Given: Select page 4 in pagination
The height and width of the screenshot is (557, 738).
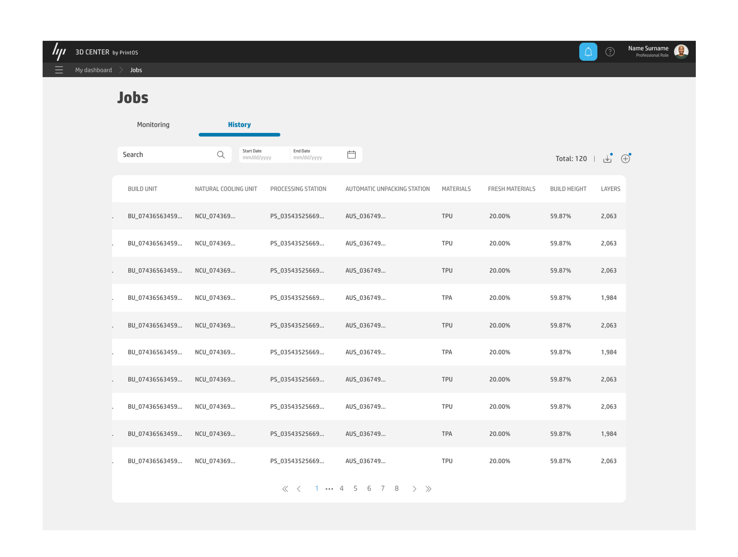Looking at the screenshot, I should 342,489.
